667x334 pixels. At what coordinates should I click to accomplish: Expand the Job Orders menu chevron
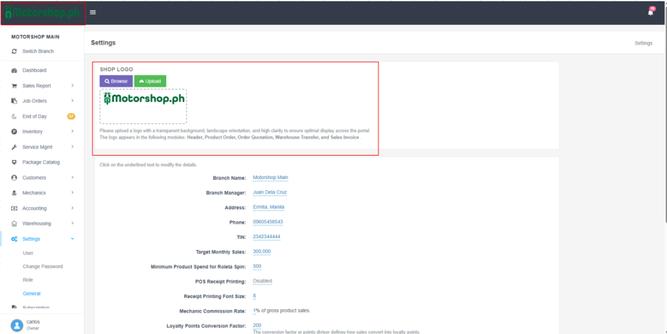72,101
